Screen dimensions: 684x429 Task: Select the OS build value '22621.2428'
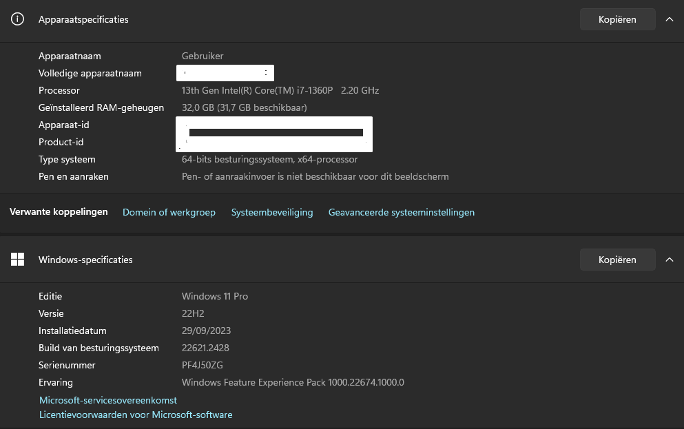click(x=205, y=348)
